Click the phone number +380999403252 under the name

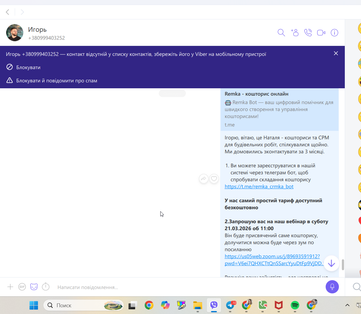[x=47, y=38]
